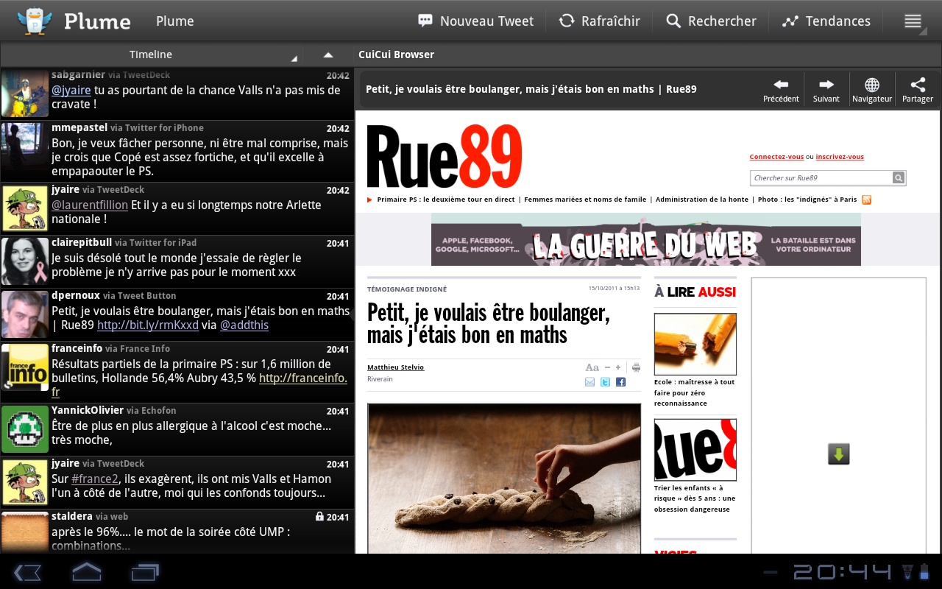
Task: Open Primaire PS deuxième tour link
Action: pyautogui.click(x=446, y=200)
